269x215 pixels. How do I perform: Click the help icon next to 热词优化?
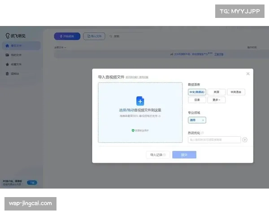pyautogui.click(x=203, y=133)
